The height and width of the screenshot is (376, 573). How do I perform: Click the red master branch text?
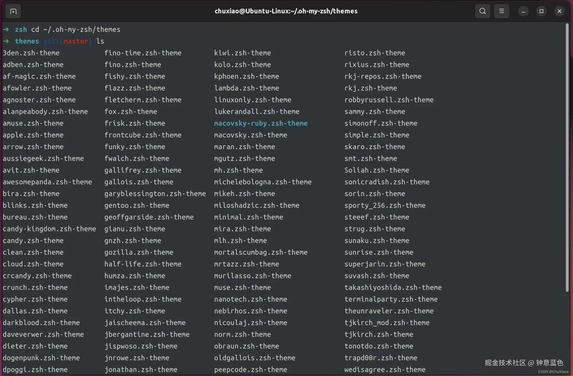click(x=75, y=41)
